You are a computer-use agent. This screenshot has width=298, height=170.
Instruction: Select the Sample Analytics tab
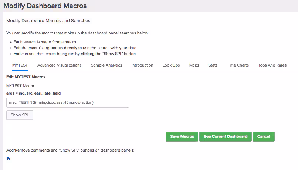coord(106,65)
